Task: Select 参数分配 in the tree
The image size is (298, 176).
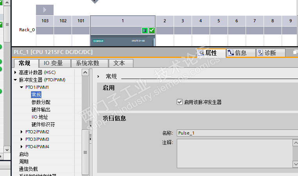Action: click(x=41, y=102)
